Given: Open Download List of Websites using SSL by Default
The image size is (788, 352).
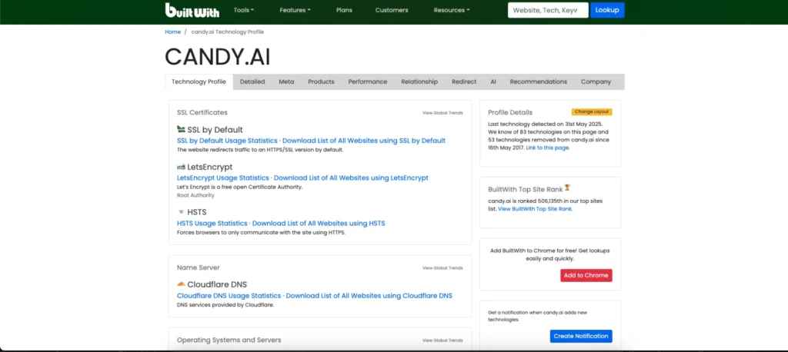Looking at the screenshot, I should point(364,141).
